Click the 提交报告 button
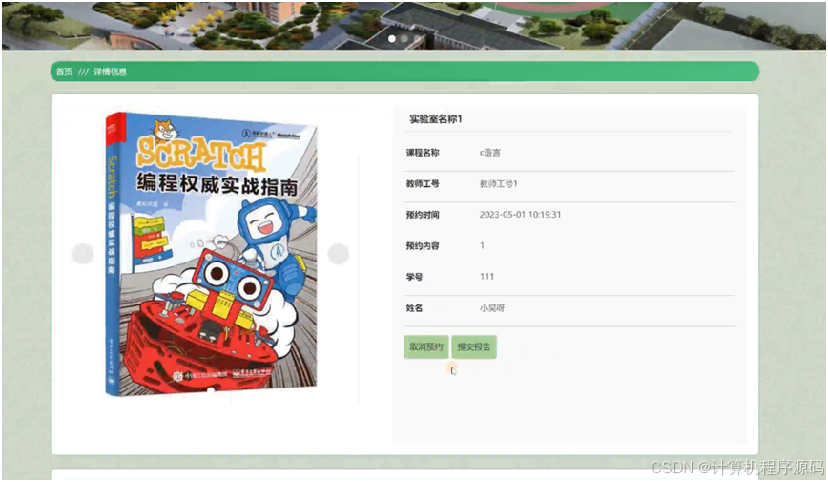This screenshot has width=828, height=482. (x=474, y=347)
